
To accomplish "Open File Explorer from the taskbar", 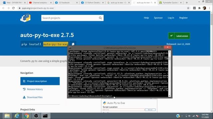I will point(7,116).
